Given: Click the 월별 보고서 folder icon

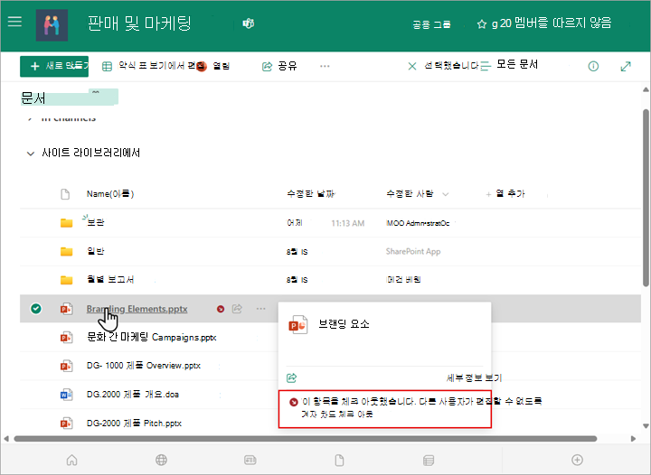Looking at the screenshot, I should tap(66, 280).
